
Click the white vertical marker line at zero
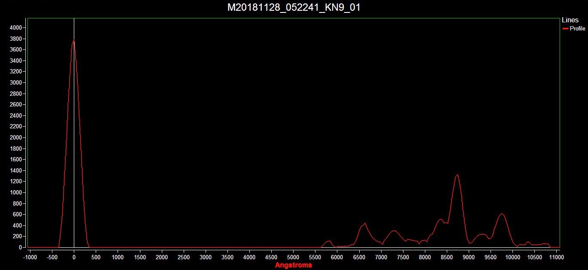click(74, 133)
